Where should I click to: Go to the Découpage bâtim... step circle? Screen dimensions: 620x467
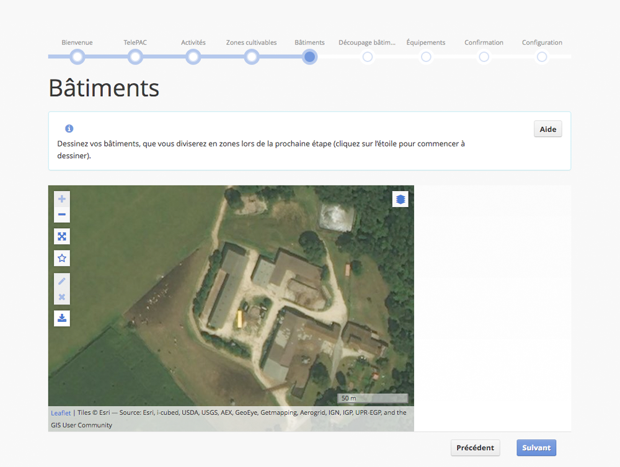[367, 57]
